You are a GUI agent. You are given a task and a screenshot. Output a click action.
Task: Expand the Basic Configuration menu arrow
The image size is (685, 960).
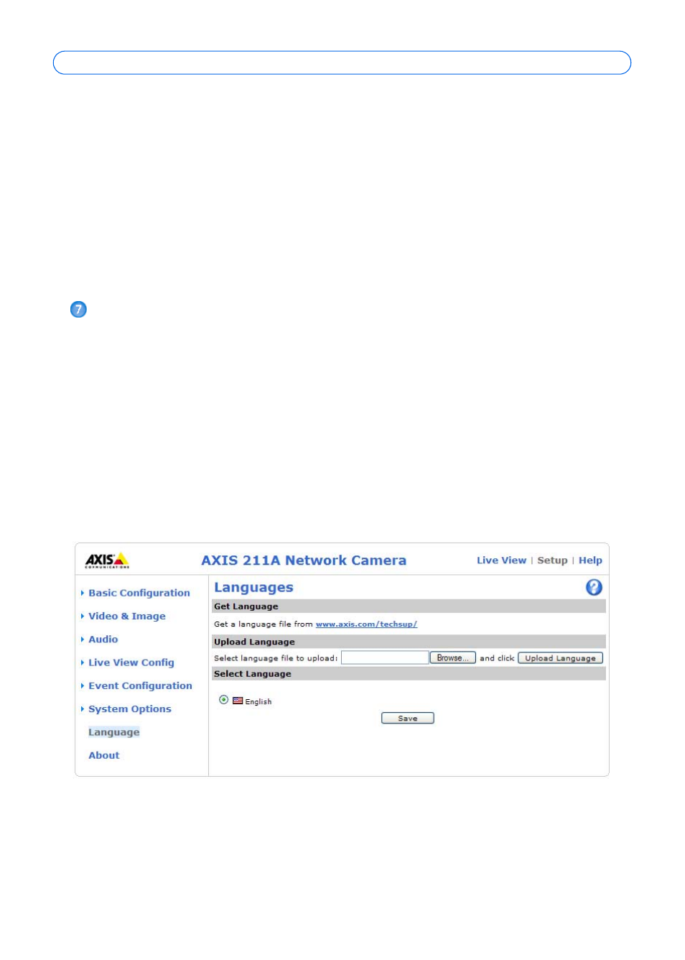pos(83,593)
